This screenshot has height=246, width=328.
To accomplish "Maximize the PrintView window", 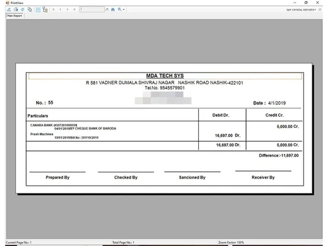I will 306,3.
